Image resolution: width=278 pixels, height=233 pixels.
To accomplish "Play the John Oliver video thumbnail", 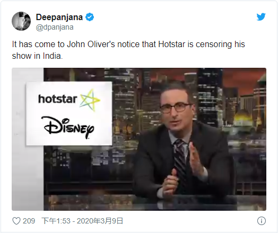I will tap(139, 139).
